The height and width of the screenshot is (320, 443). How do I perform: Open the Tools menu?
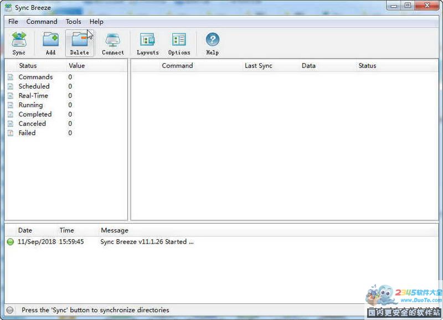tap(74, 22)
